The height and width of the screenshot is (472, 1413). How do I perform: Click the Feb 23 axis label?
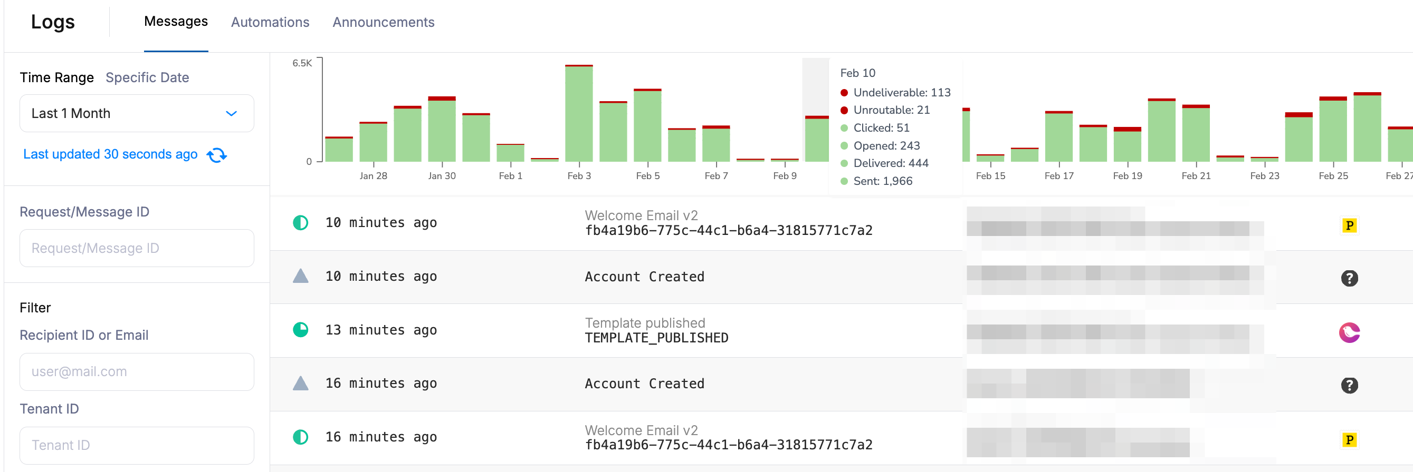[1264, 176]
